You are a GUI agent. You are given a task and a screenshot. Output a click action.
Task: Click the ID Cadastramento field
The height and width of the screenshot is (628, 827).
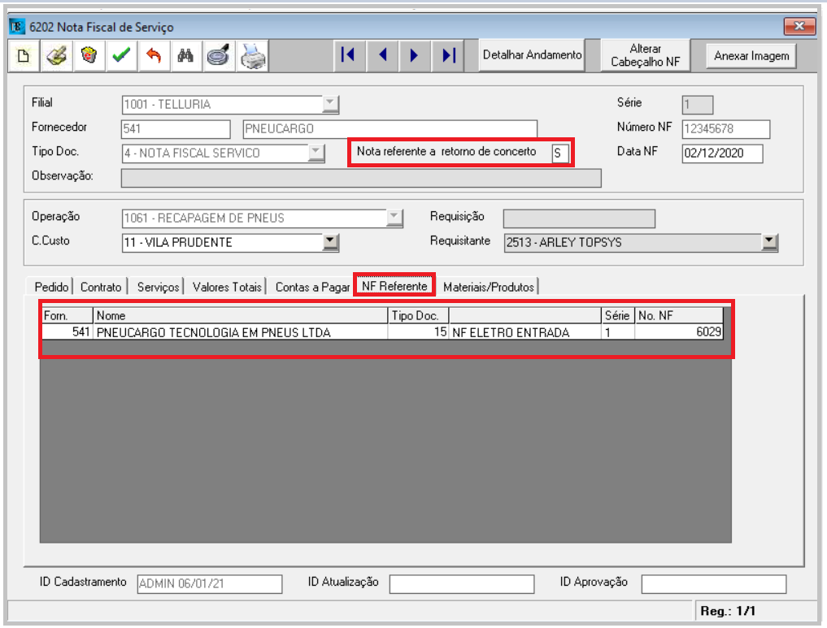(x=210, y=584)
